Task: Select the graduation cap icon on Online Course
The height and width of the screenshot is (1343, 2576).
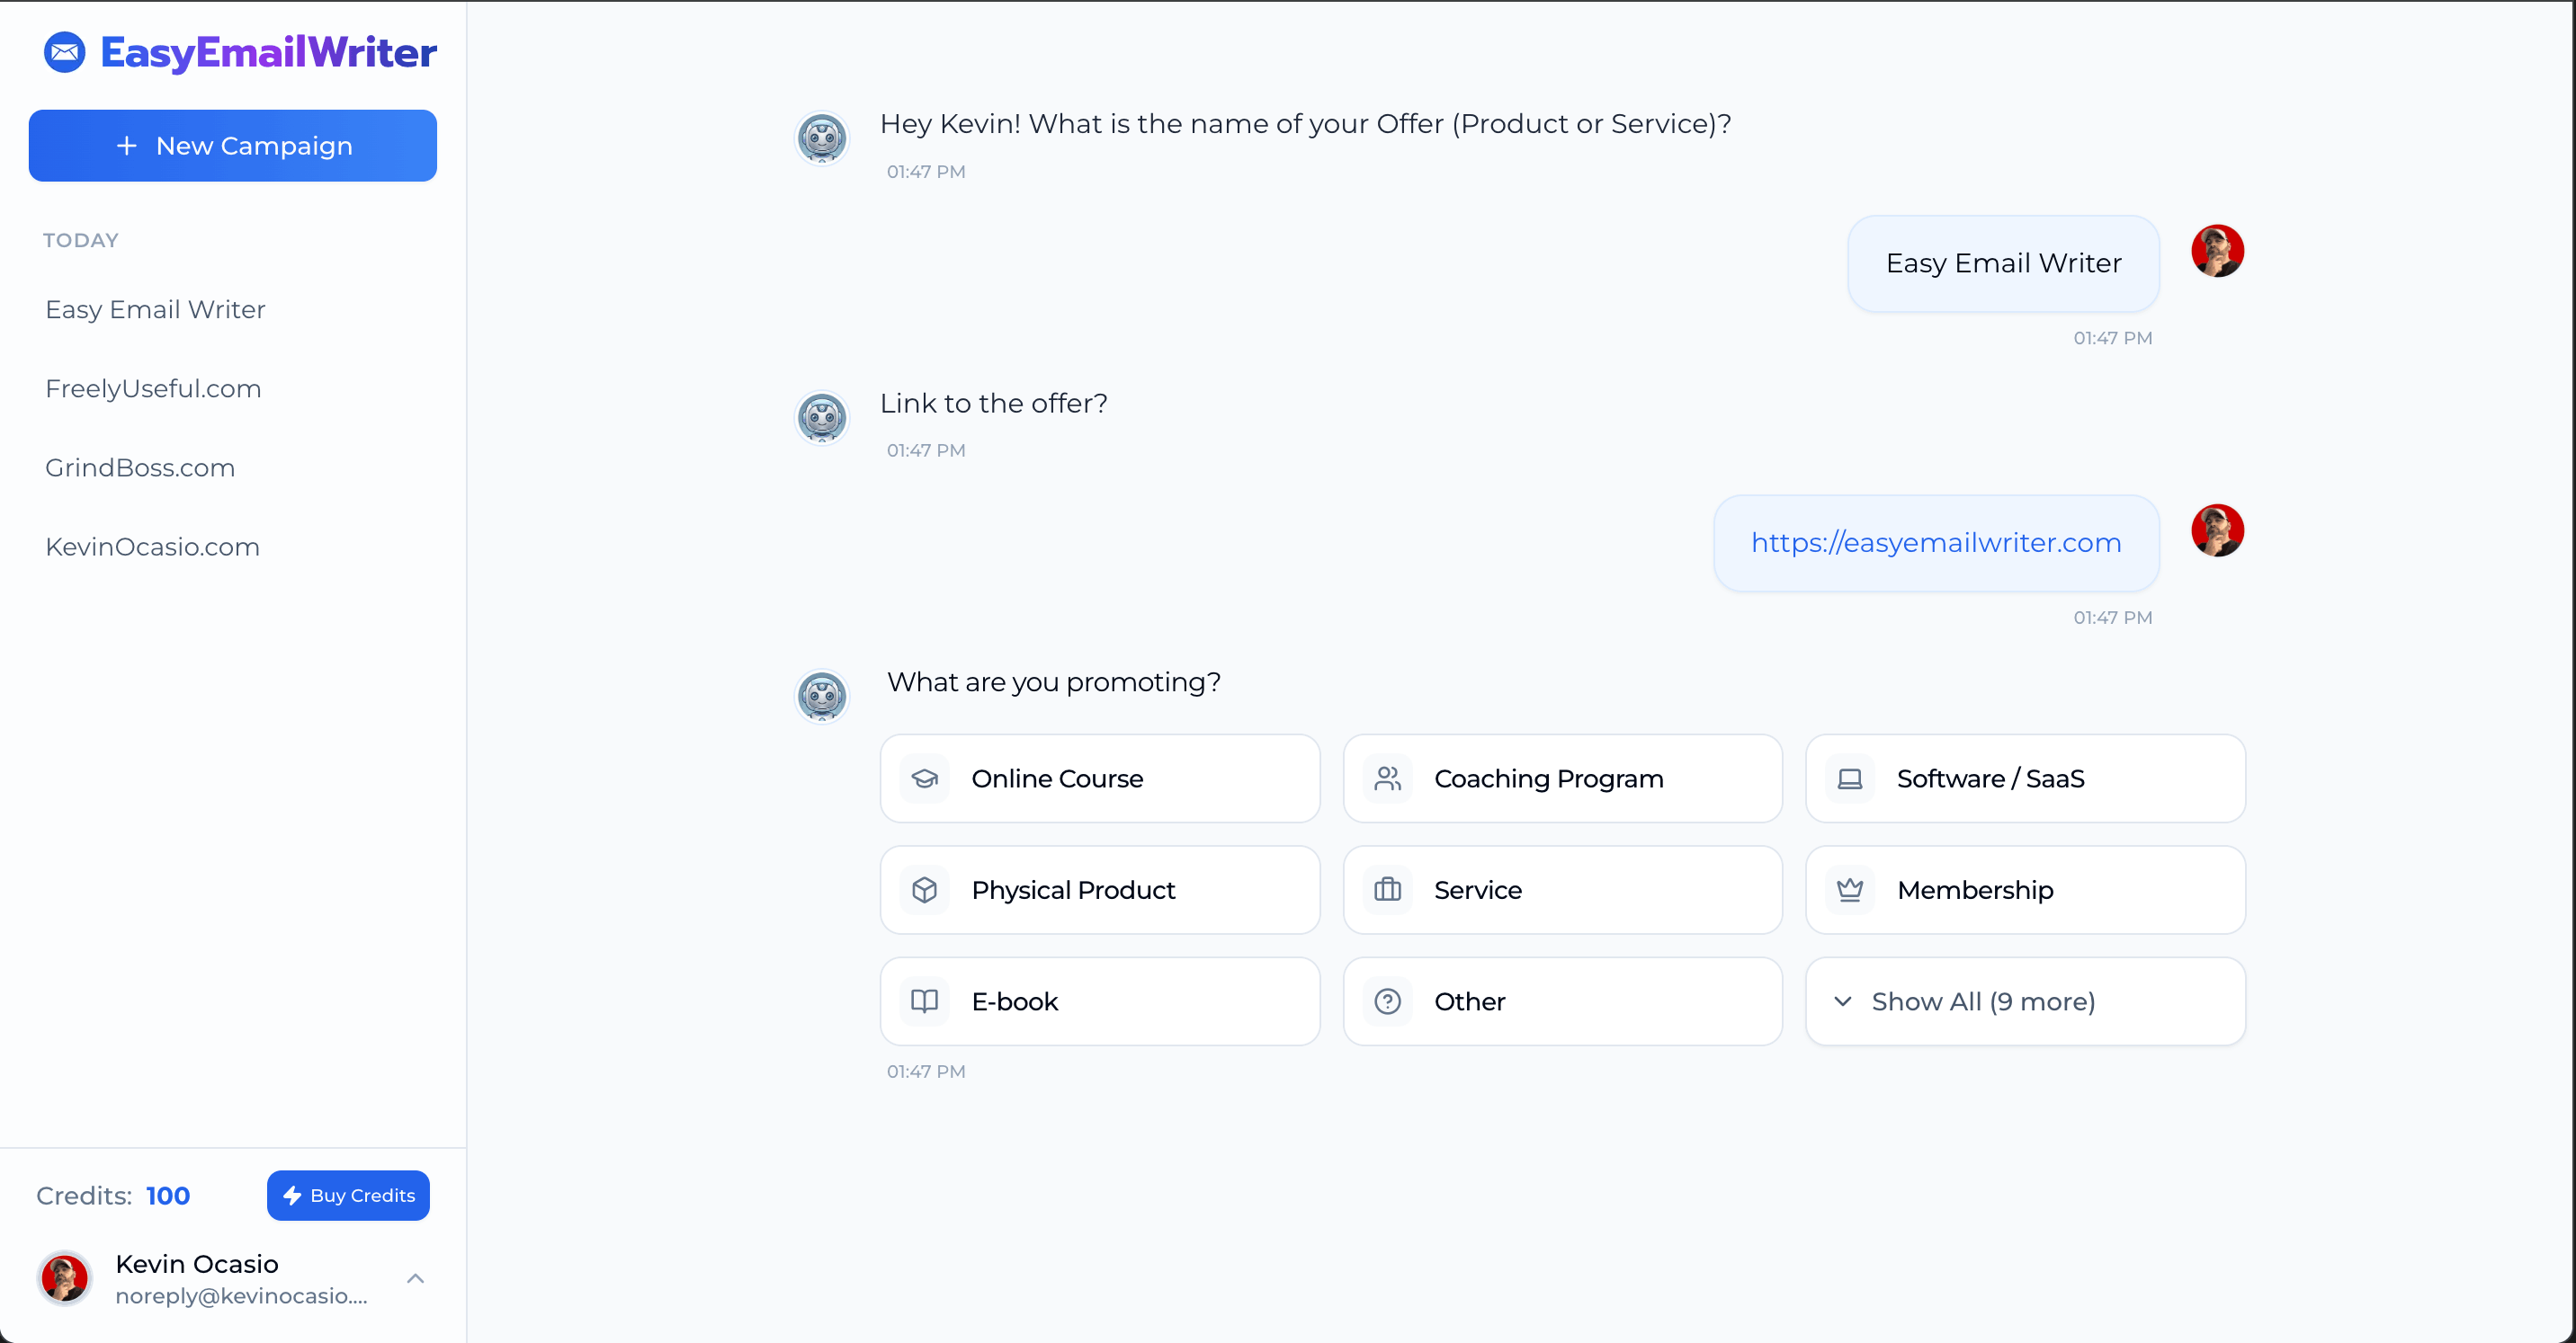Action: pyautogui.click(x=925, y=778)
